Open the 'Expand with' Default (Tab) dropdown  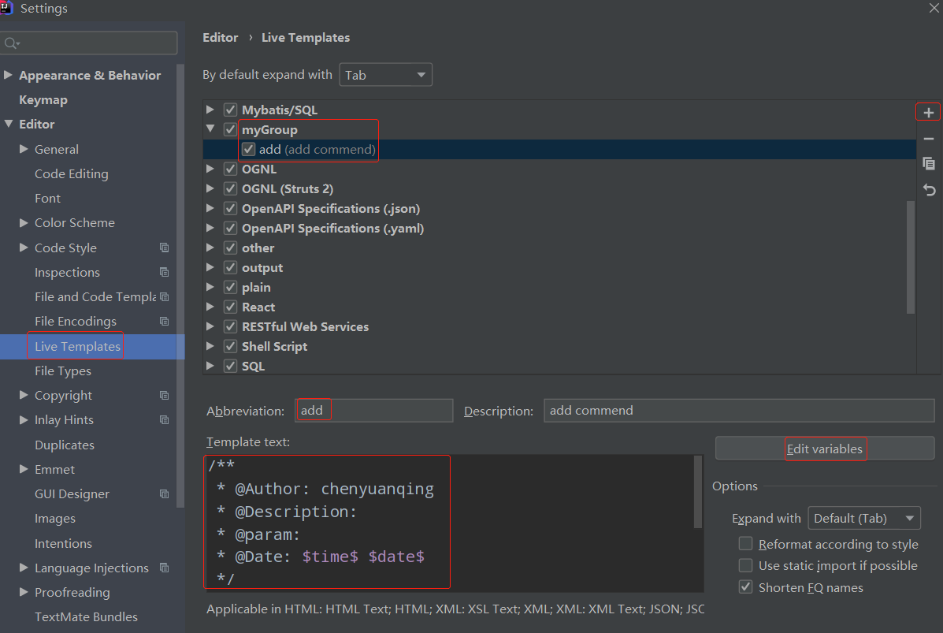tap(864, 518)
